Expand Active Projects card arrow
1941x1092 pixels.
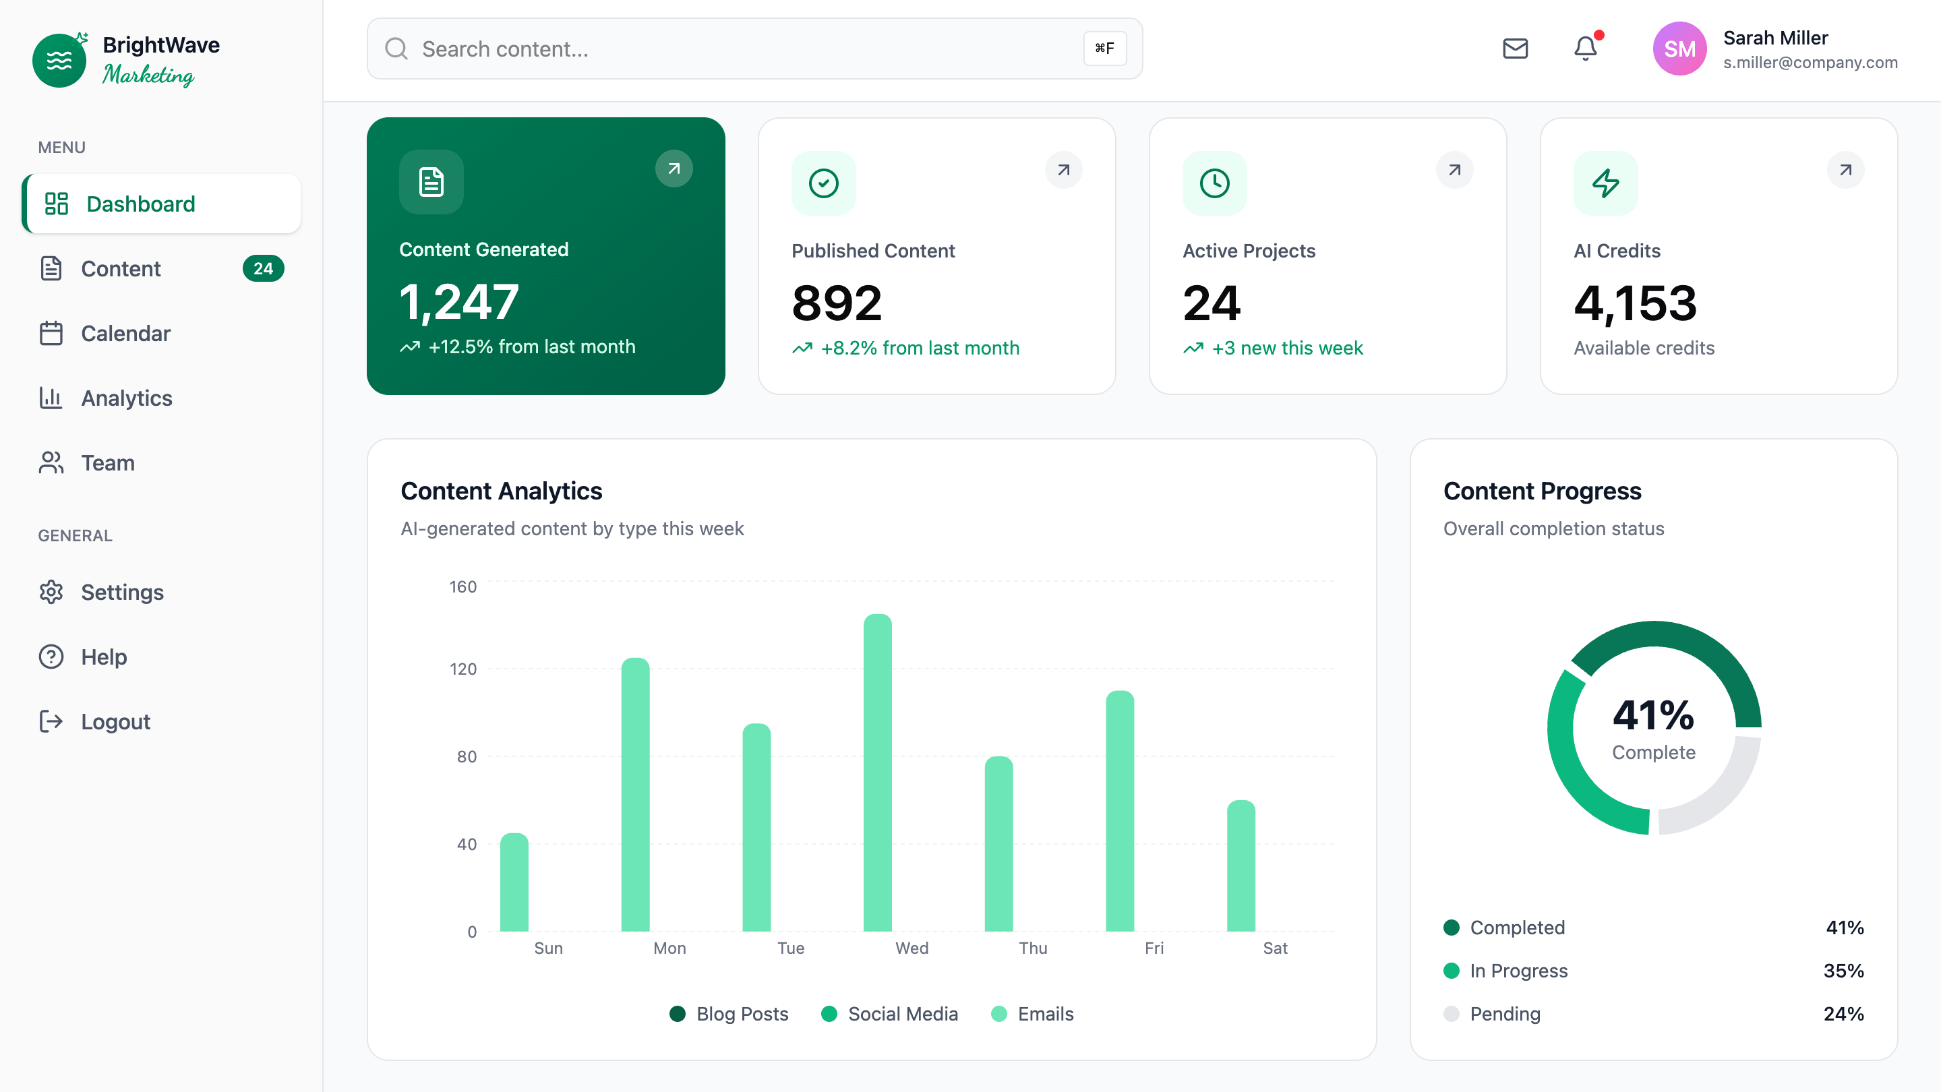(1454, 170)
